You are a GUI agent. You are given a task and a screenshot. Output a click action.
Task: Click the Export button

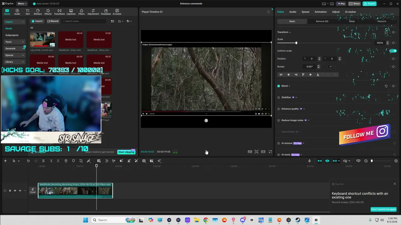(370, 4)
